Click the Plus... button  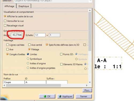[x=87, y=90]
